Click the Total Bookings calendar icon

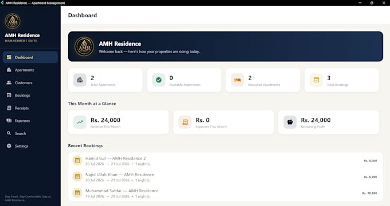click(317, 80)
